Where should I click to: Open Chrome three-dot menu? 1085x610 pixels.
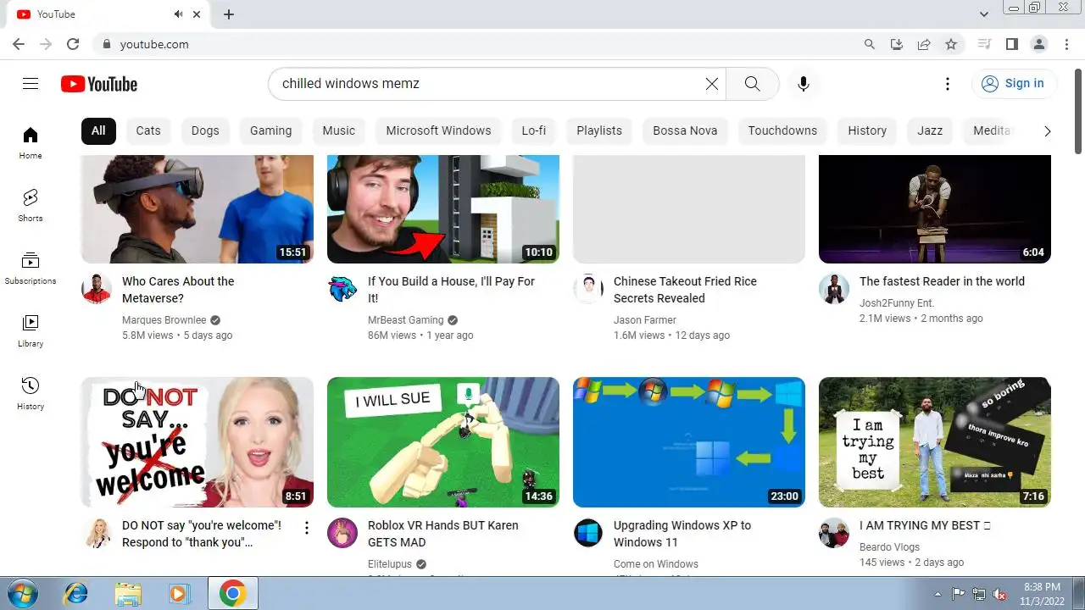click(x=1066, y=44)
